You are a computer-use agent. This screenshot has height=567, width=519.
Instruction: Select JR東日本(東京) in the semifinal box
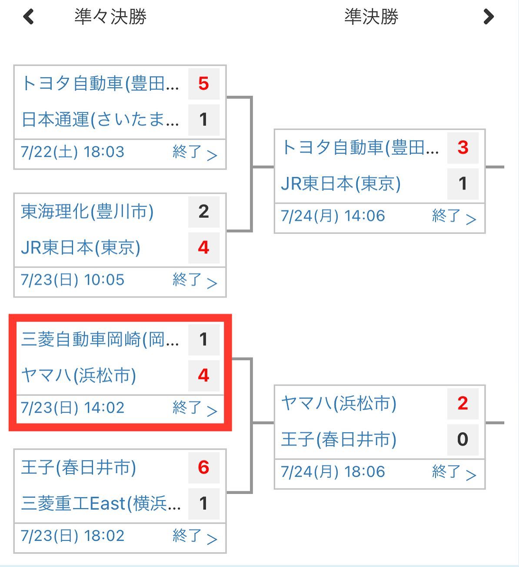[341, 183]
